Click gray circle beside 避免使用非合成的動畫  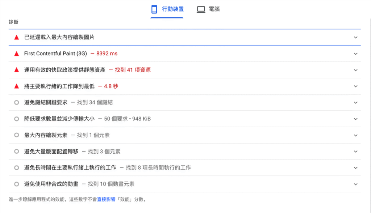(x=17, y=184)
